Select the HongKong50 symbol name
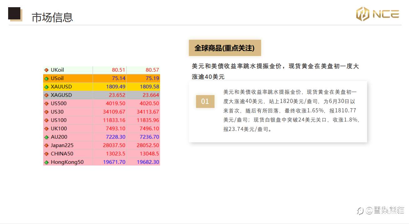 pos(67,162)
